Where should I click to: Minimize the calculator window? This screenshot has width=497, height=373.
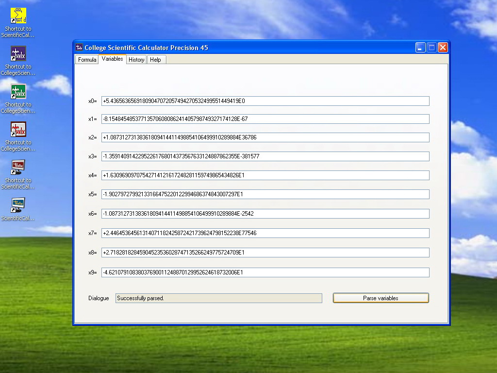pyautogui.click(x=420, y=48)
